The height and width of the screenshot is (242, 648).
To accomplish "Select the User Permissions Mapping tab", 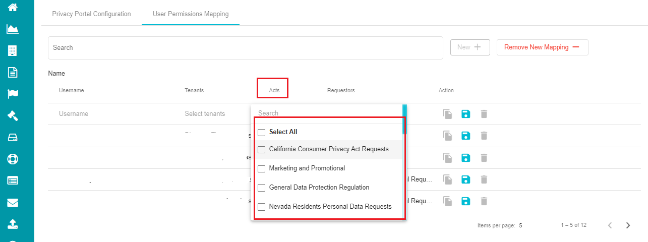I will coord(191,14).
